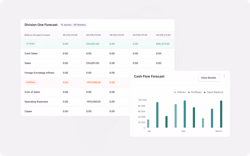Screen dimensions: 250x156
Task: Click -970,056.00 in the Outflows row
Action: [x=93, y=82]
